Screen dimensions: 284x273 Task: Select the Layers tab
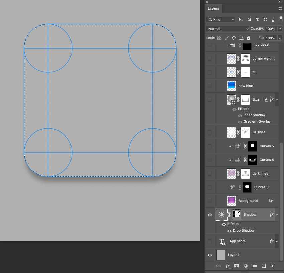[213, 8]
